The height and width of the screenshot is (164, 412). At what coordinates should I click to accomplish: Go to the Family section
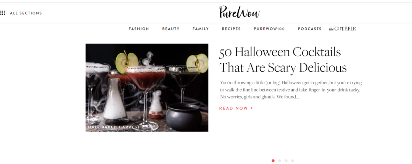(x=201, y=29)
